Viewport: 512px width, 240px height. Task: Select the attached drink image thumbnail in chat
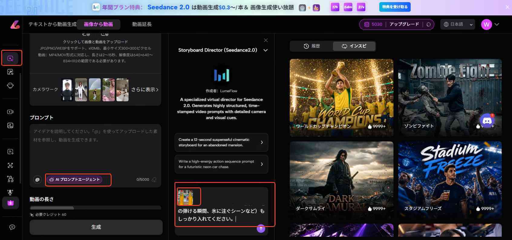click(x=185, y=197)
